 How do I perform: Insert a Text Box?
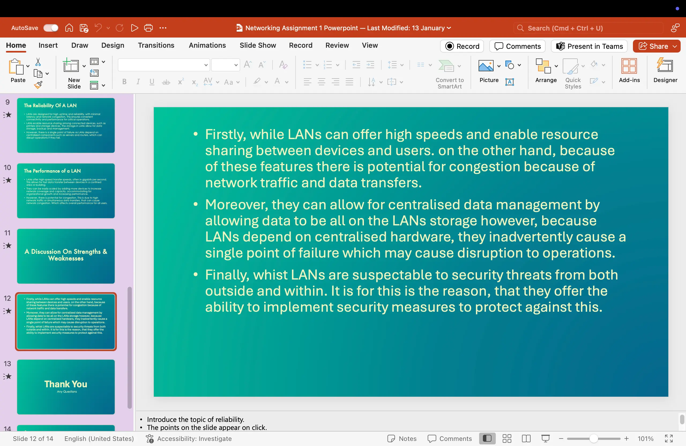(510, 82)
